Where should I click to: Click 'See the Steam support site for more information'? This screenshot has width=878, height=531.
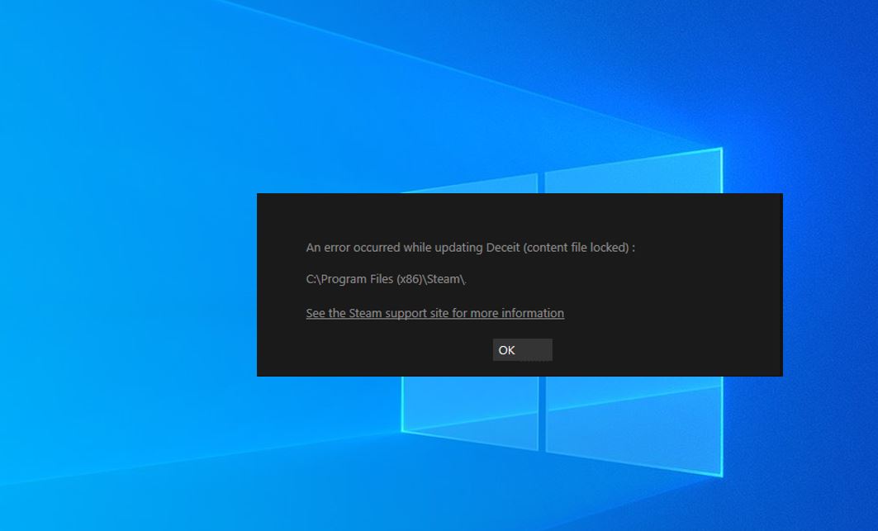[434, 313]
